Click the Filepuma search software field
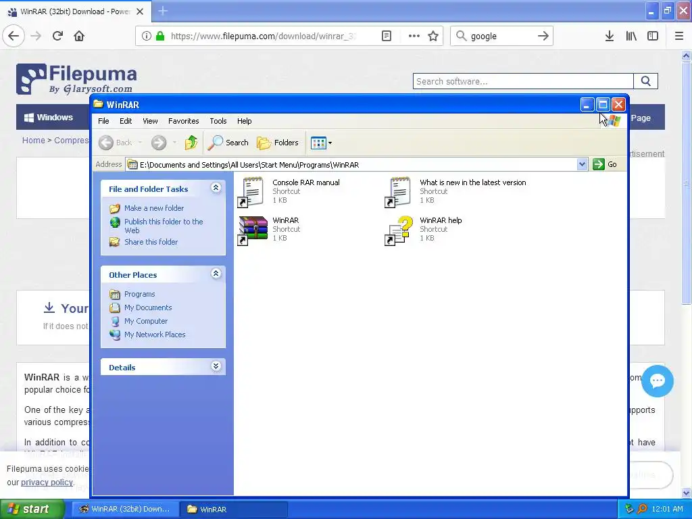Image resolution: width=692 pixels, height=519 pixels. pos(523,81)
